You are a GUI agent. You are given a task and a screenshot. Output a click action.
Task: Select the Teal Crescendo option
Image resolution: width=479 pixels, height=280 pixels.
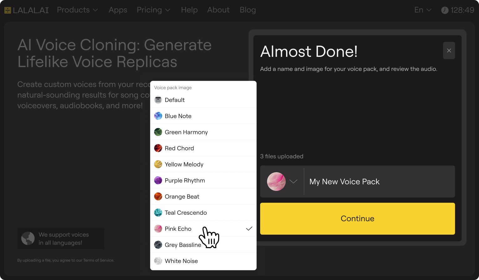[x=158, y=212]
